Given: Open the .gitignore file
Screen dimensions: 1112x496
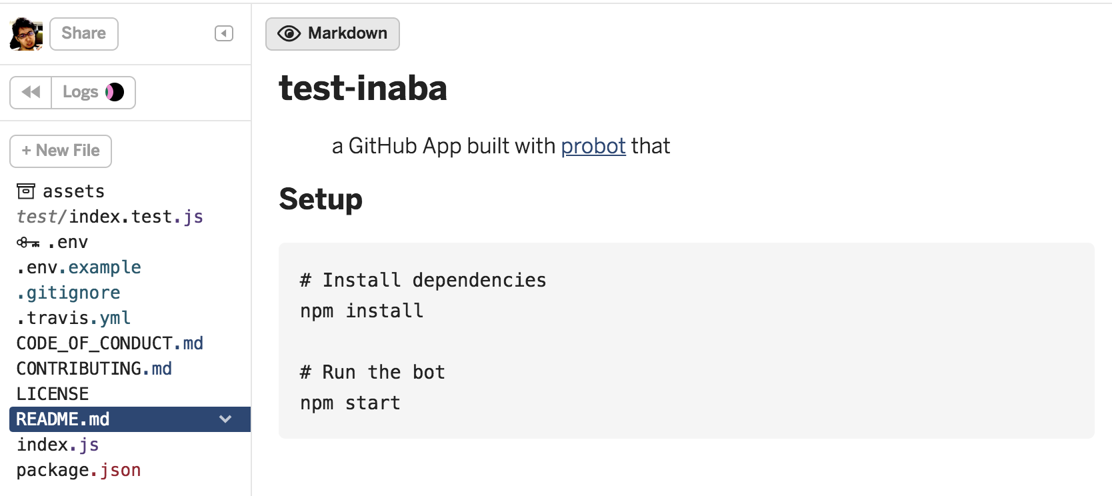Looking at the screenshot, I should click(x=69, y=293).
